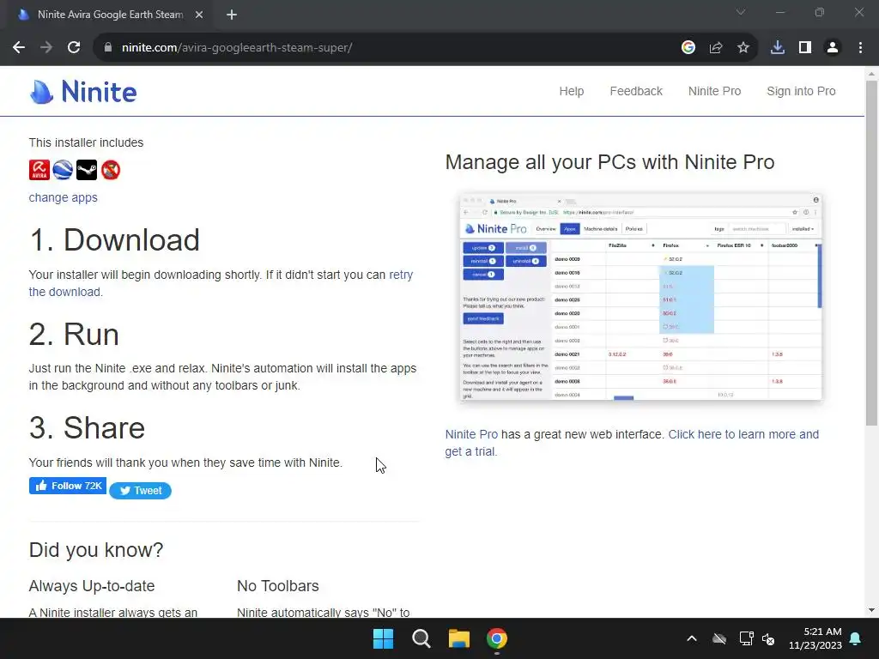The height and width of the screenshot is (659, 879).
Task: Click the 'No Toolbars' heading
Action: [277, 586]
